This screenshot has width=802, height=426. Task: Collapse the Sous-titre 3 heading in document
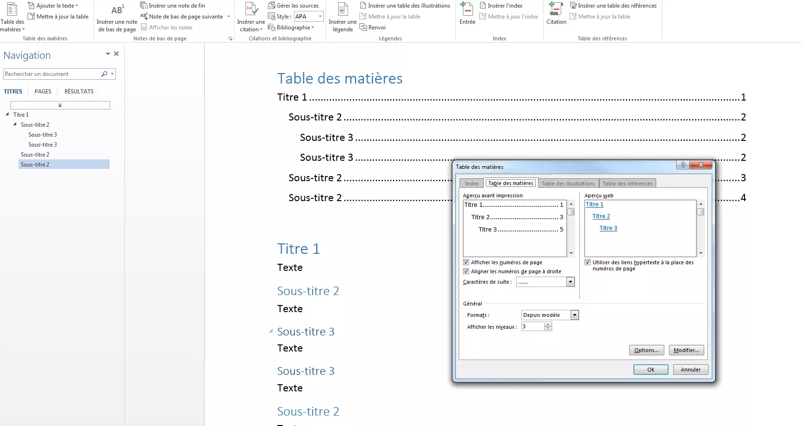tap(271, 331)
